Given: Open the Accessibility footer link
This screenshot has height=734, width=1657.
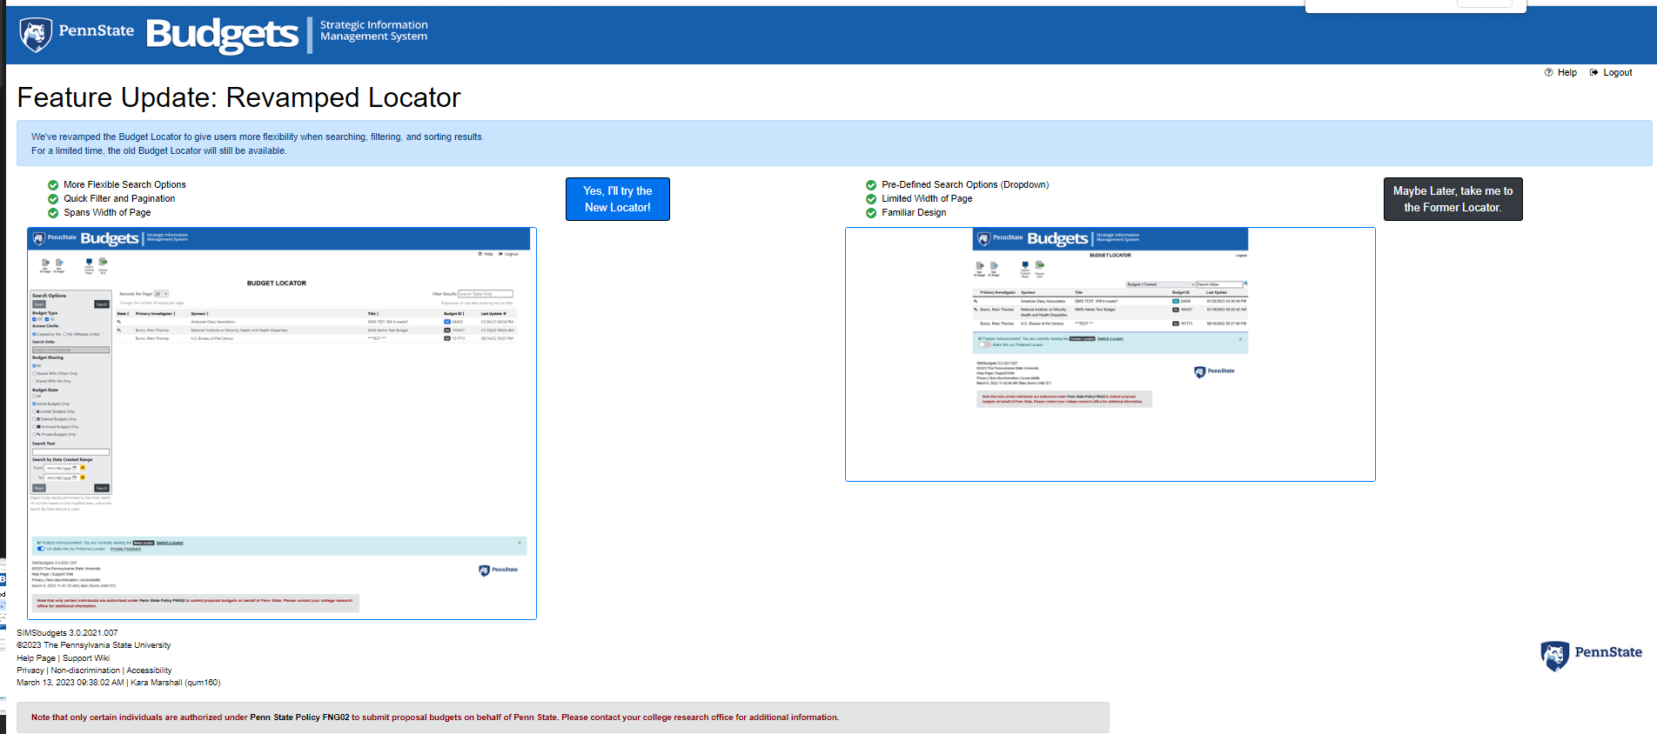Looking at the screenshot, I should point(149,671).
